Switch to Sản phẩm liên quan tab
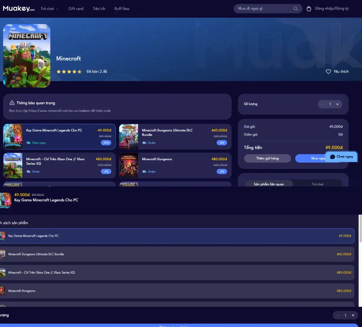Viewport: 362px width, 327px height. [269, 184]
